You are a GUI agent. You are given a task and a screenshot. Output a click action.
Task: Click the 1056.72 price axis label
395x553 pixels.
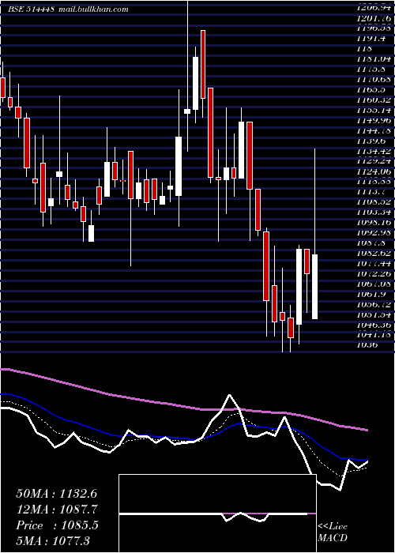[x=374, y=305]
